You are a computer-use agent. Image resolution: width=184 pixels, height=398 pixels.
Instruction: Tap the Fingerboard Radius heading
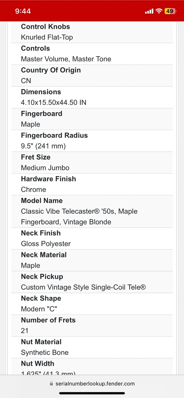point(54,135)
